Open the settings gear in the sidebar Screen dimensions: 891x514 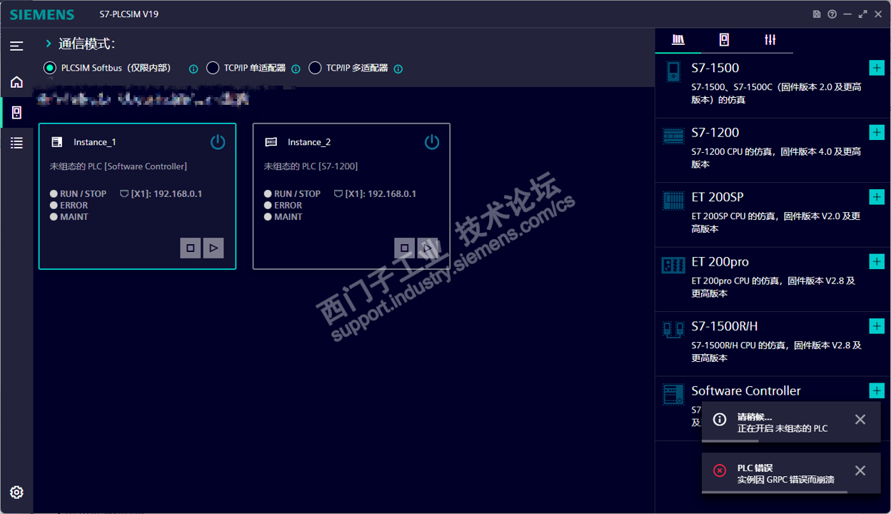click(16, 492)
